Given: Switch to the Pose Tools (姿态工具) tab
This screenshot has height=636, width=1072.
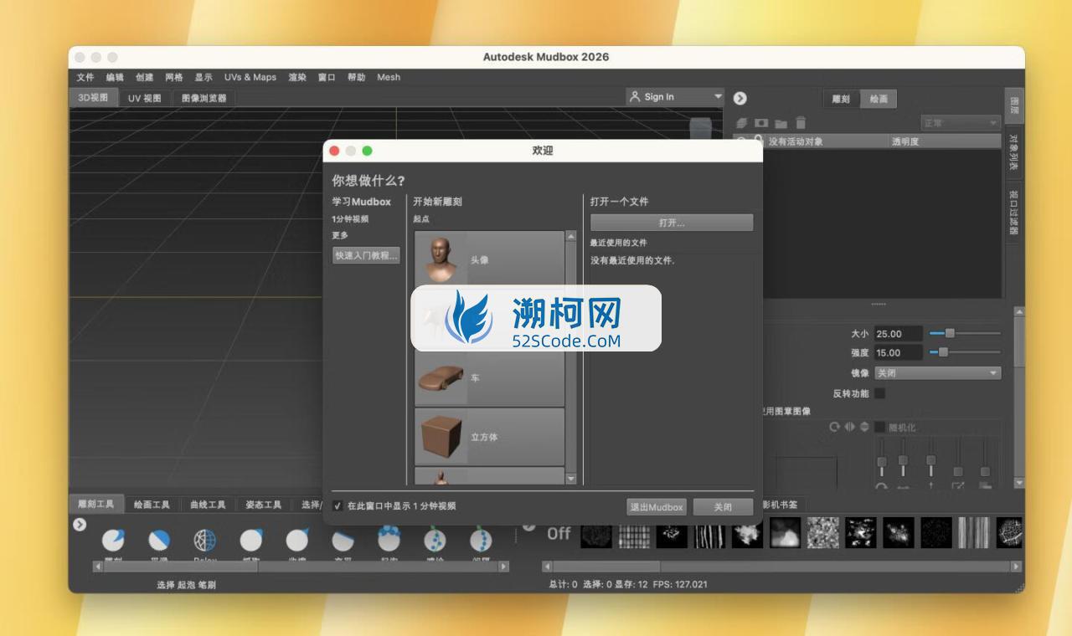Looking at the screenshot, I should point(264,505).
